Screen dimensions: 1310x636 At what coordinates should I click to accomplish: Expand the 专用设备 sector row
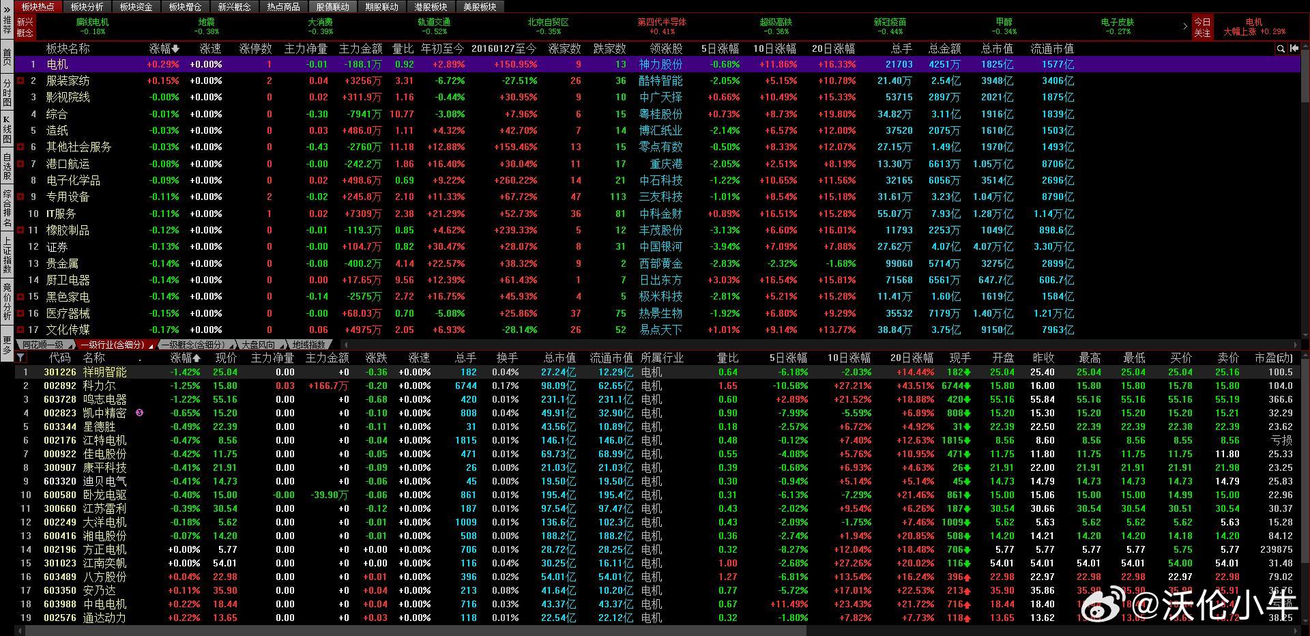[x=20, y=197]
